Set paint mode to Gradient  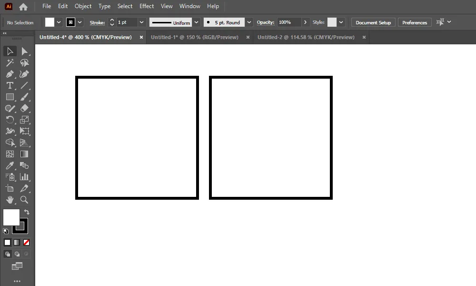[17, 242]
